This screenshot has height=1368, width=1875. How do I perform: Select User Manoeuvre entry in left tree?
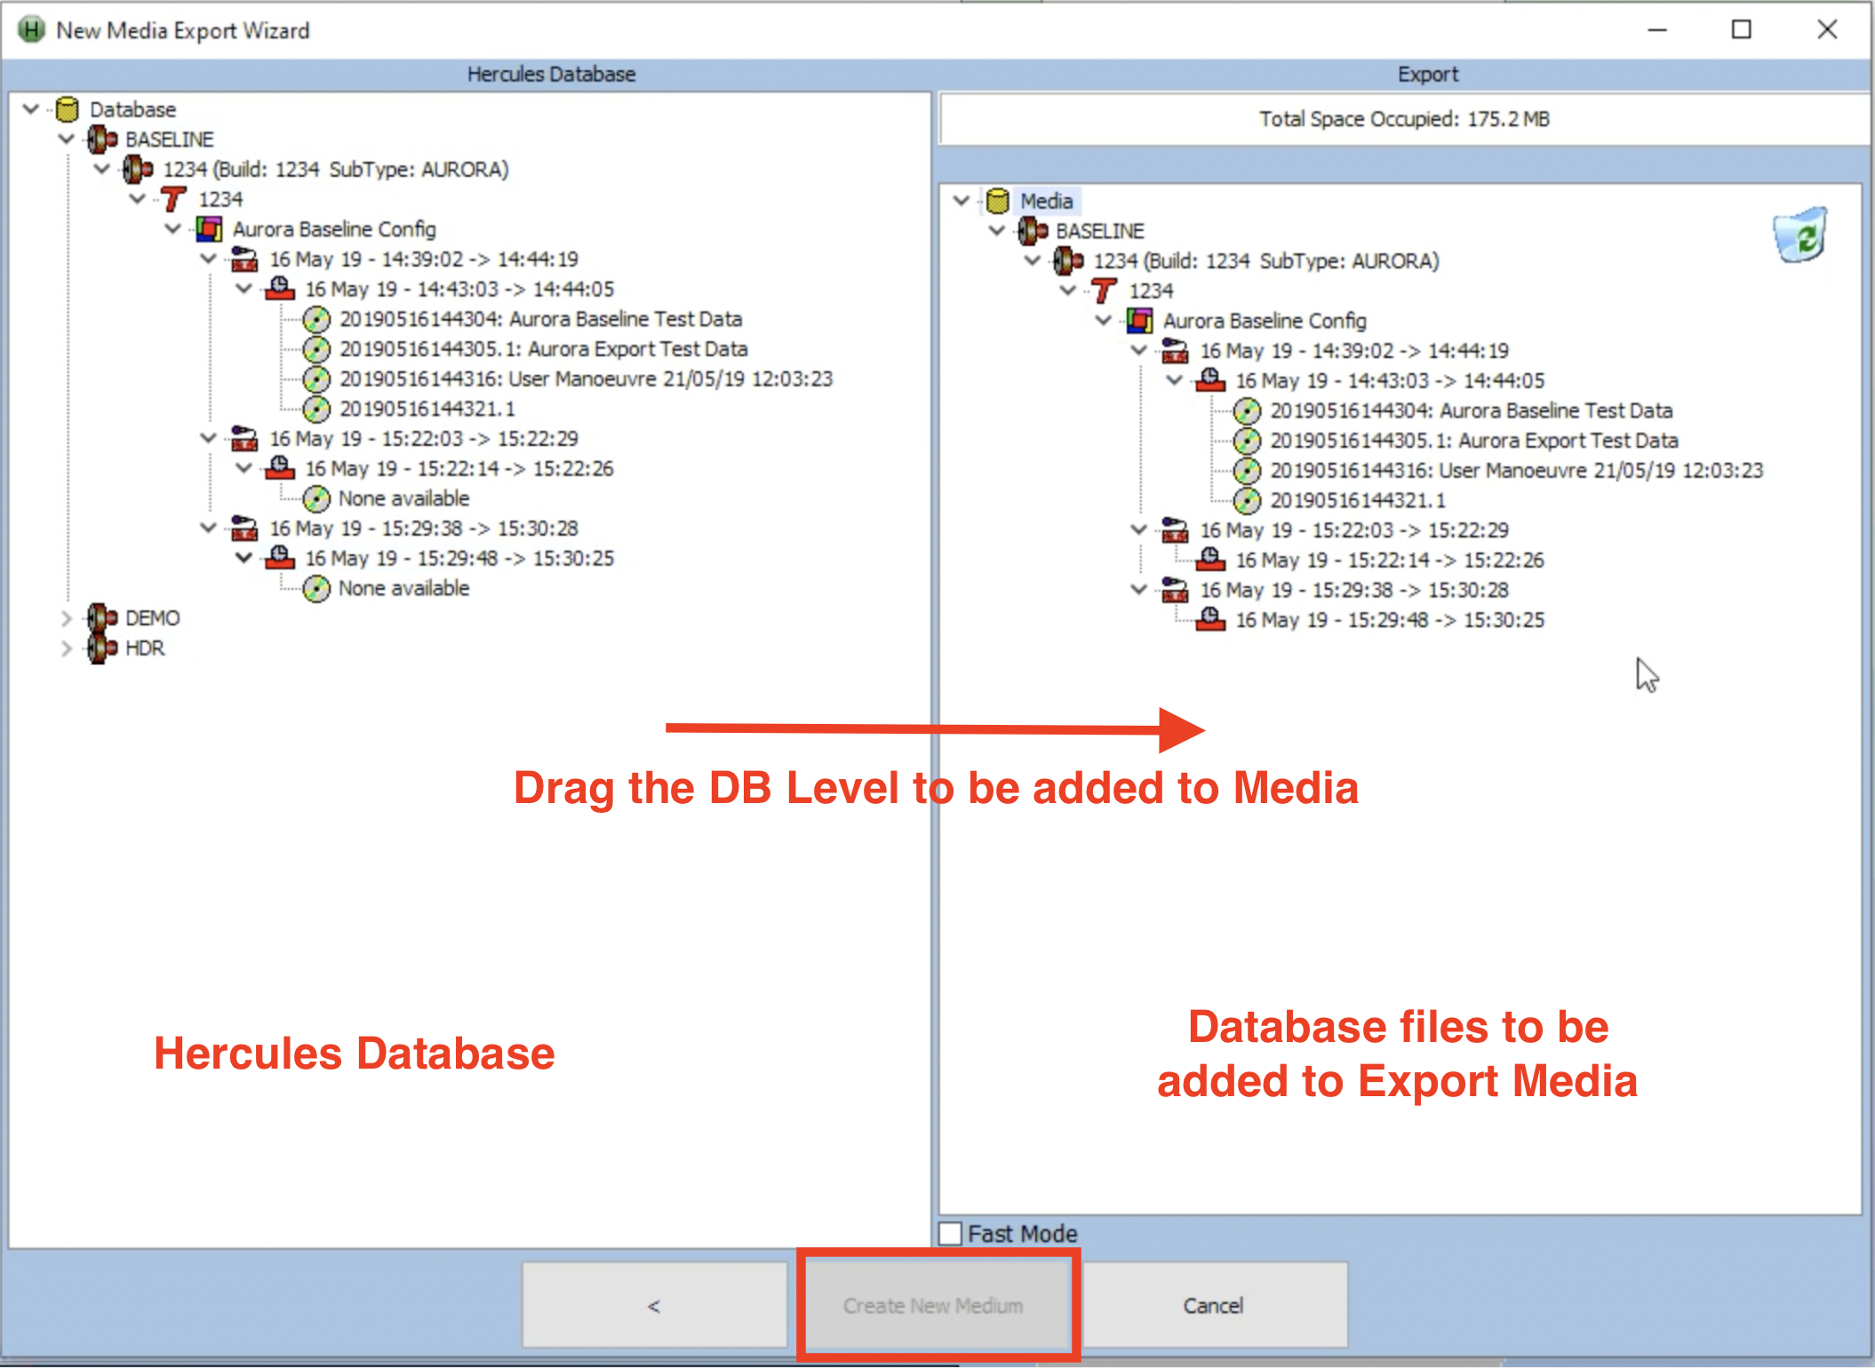(x=586, y=379)
